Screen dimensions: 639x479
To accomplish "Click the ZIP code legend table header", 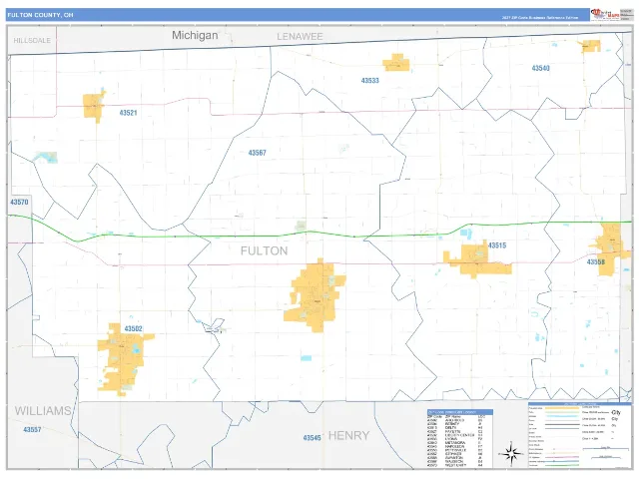I will point(460,412).
